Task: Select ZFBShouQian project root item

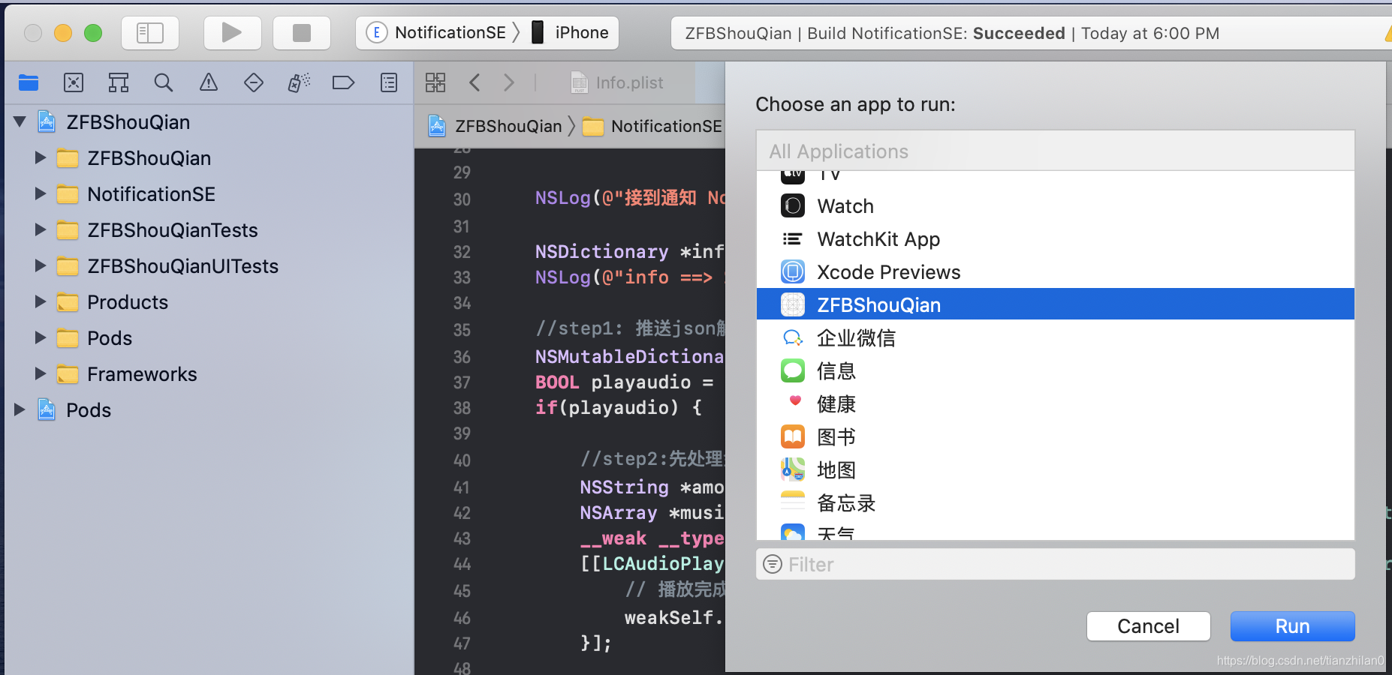Action: pyautogui.click(x=209, y=121)
